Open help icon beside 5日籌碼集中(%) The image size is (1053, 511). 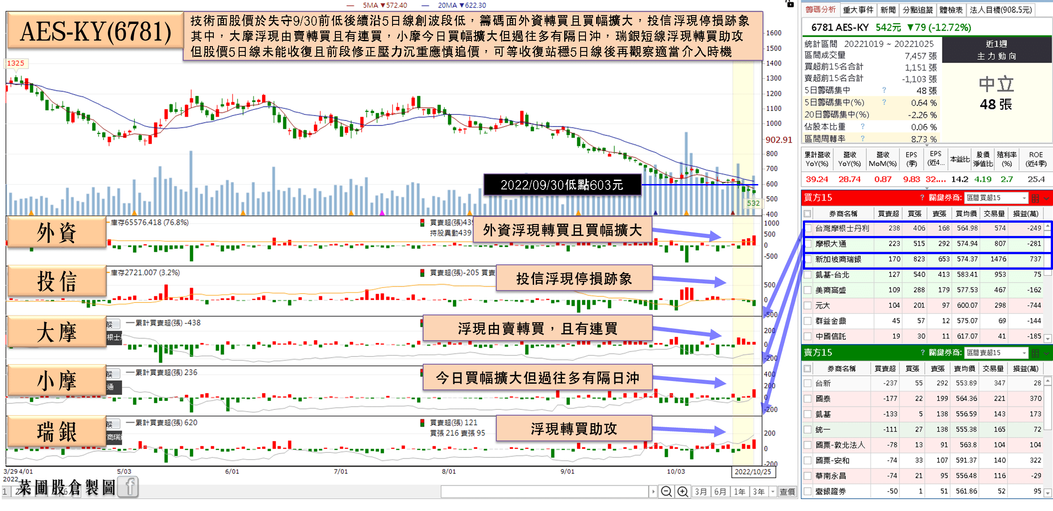[884, 102]
